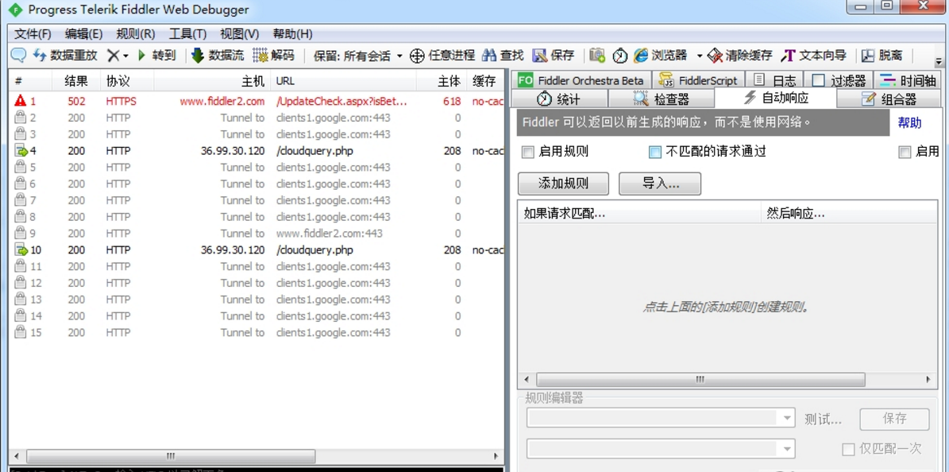The height and width of the screenshot is (472, 949).
Task: Click the stopwatch timer icon in toolbar
Action: (619, 56)
